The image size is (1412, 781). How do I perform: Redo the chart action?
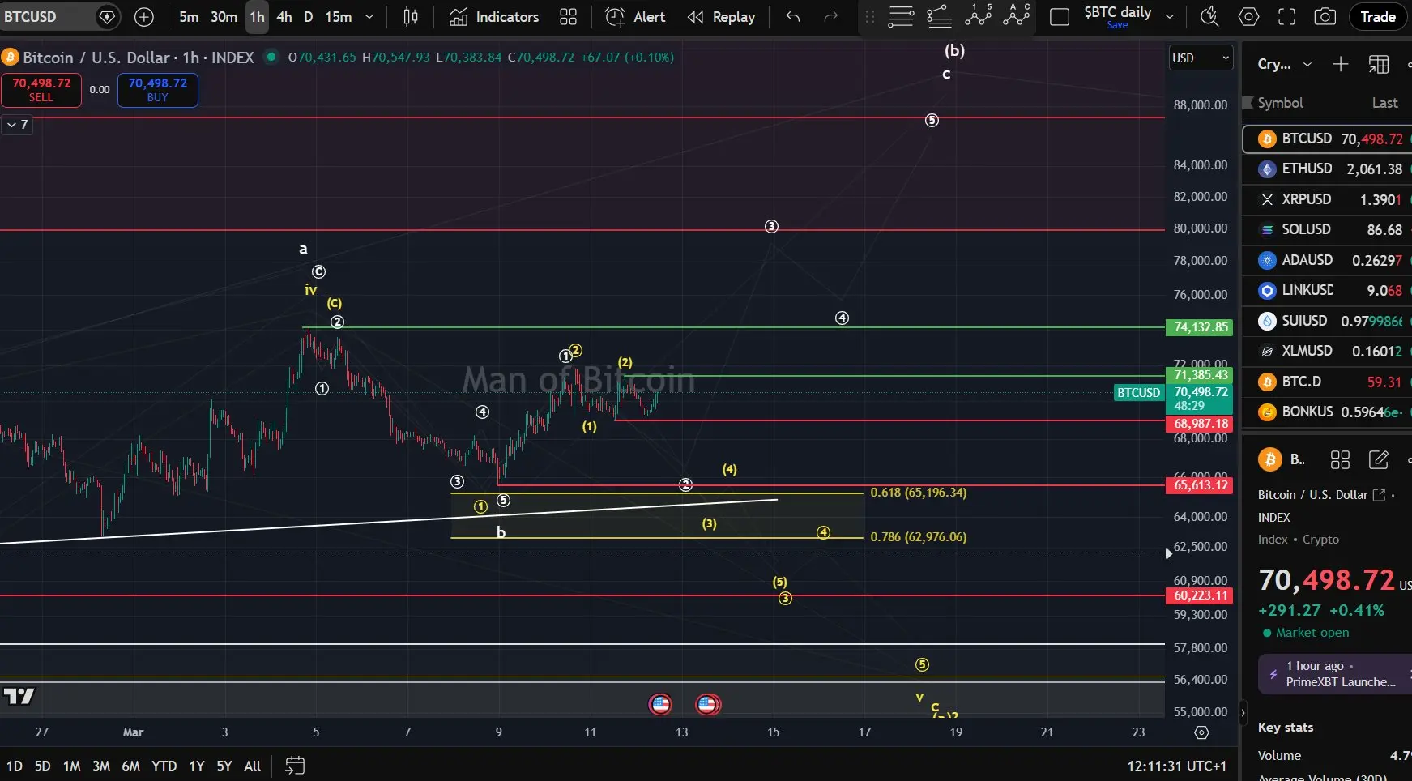click(x=830, y=16)
